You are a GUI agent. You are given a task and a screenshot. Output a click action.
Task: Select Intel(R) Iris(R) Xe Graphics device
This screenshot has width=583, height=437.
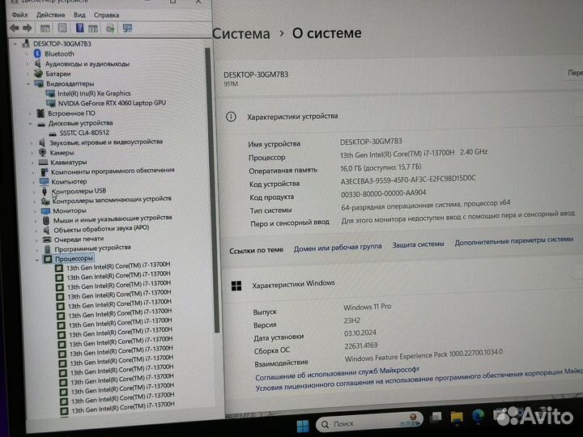click(x=94, y=93)
